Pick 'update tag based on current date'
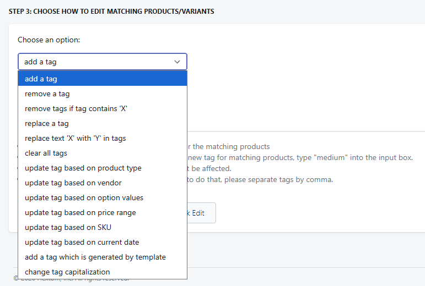Screen dimensions: 425x286 pyautogui.click(x=103, y=243)
